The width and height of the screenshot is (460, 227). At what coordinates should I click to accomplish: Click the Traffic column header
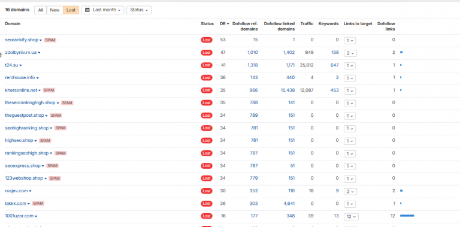coord(307,24)
